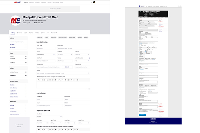Image resolution: width=200 pixels, height=133 pixels.
Task: Click the point of contact Email field
Action: 49,105
